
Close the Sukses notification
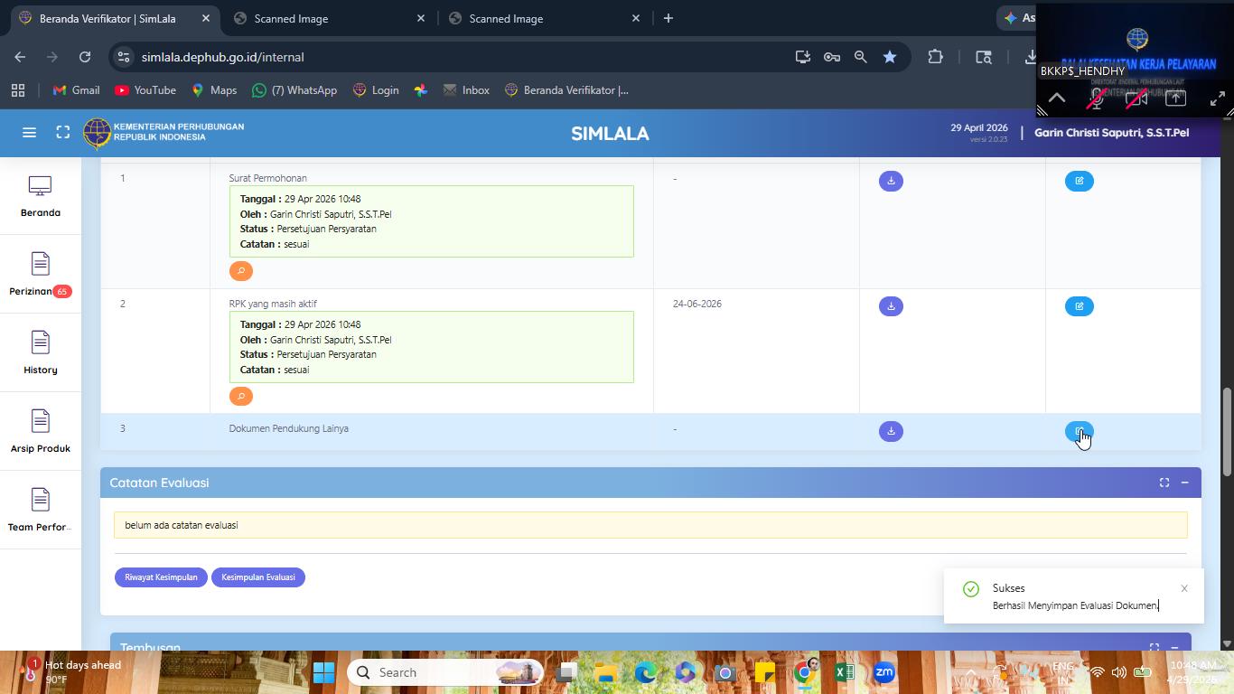coord(1184,588)
